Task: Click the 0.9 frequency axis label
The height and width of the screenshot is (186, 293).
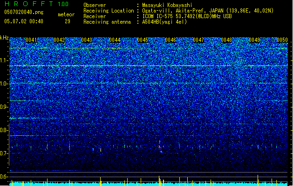Action: point(4,107)
